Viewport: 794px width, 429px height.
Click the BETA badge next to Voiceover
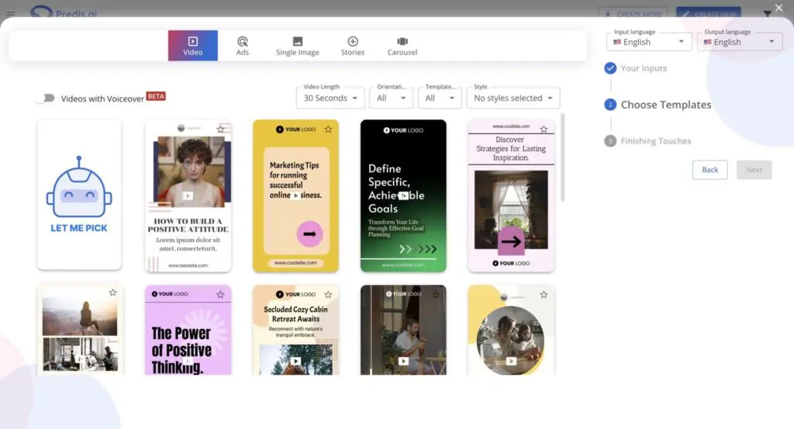coord(156,96)
